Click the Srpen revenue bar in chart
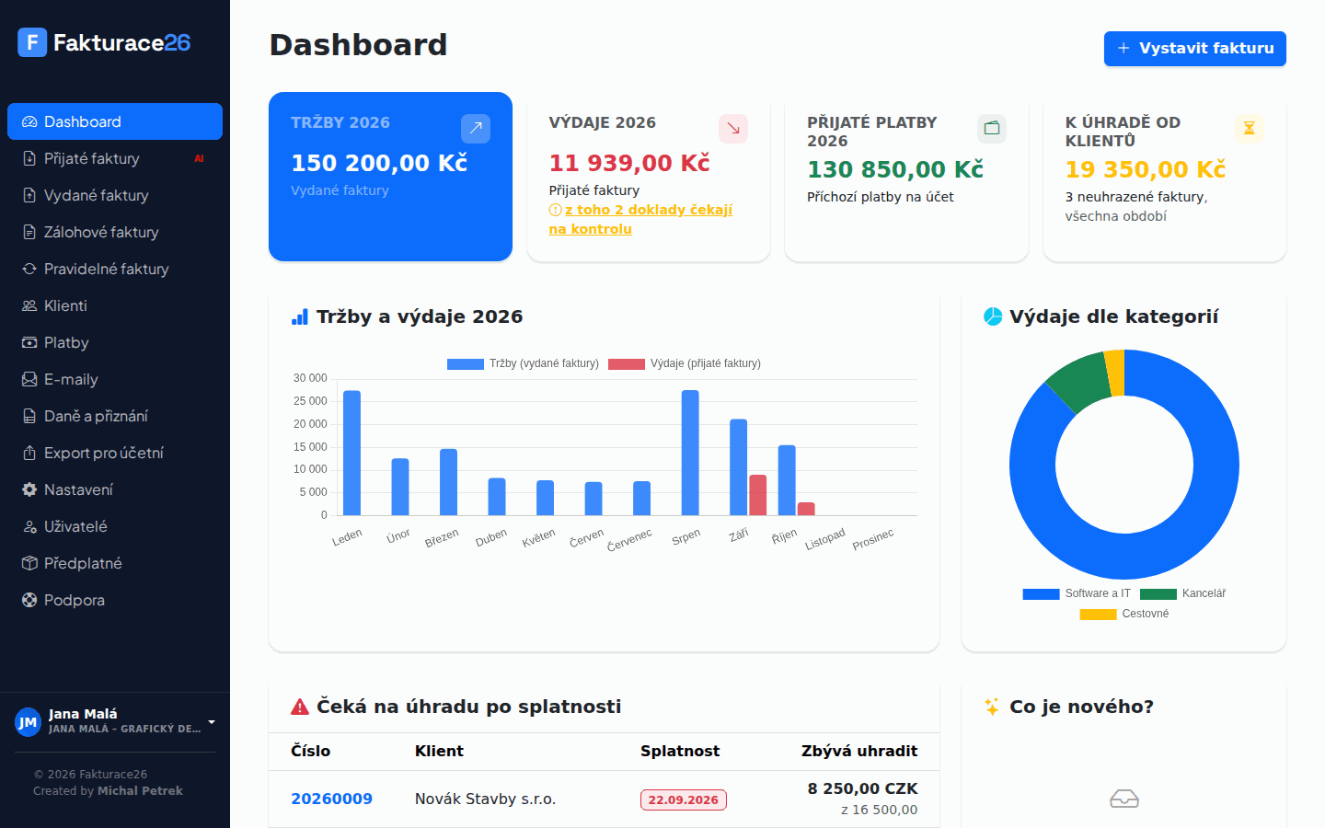 coord(690,453)
